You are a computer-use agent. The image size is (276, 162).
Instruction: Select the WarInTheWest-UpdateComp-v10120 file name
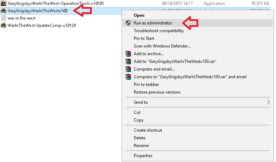pos(42,25)
